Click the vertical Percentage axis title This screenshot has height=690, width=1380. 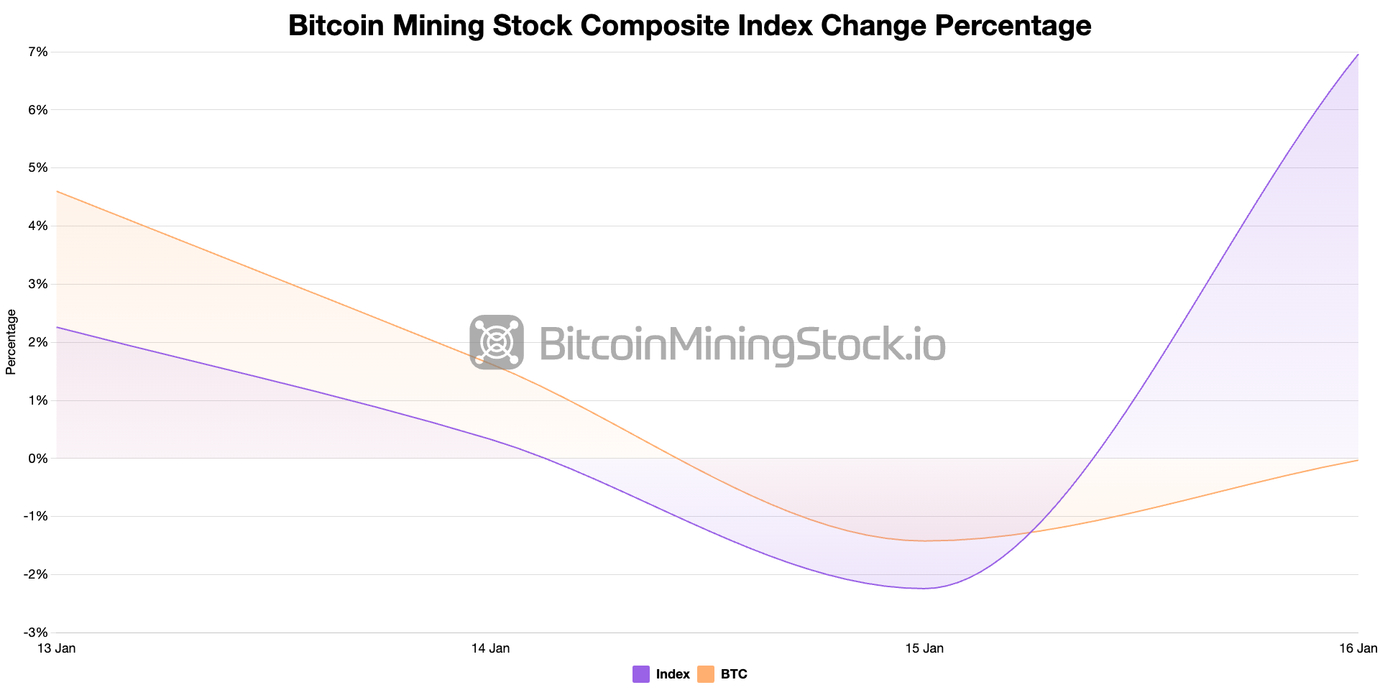pyautogui.click(x=11, y=342)
